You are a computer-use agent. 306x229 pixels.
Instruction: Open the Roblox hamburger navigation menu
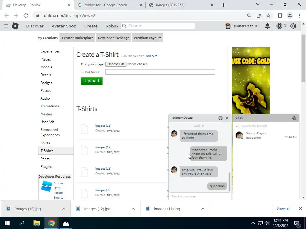6,26
